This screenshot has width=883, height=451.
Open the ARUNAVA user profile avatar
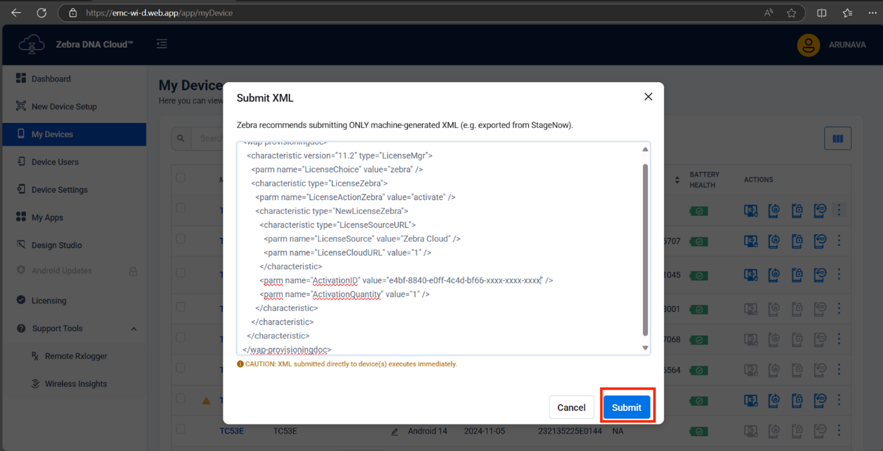pyautogui.click(x=808, y=44)
